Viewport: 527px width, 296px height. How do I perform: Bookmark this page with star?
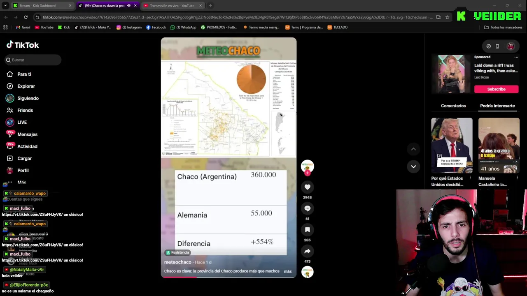pyautogui.click(x=447, y=17)
